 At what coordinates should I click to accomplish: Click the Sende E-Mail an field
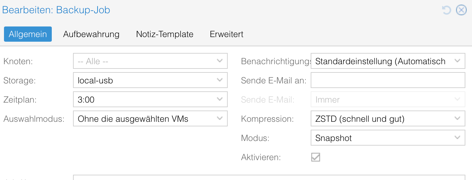click(x=388, y=80)
